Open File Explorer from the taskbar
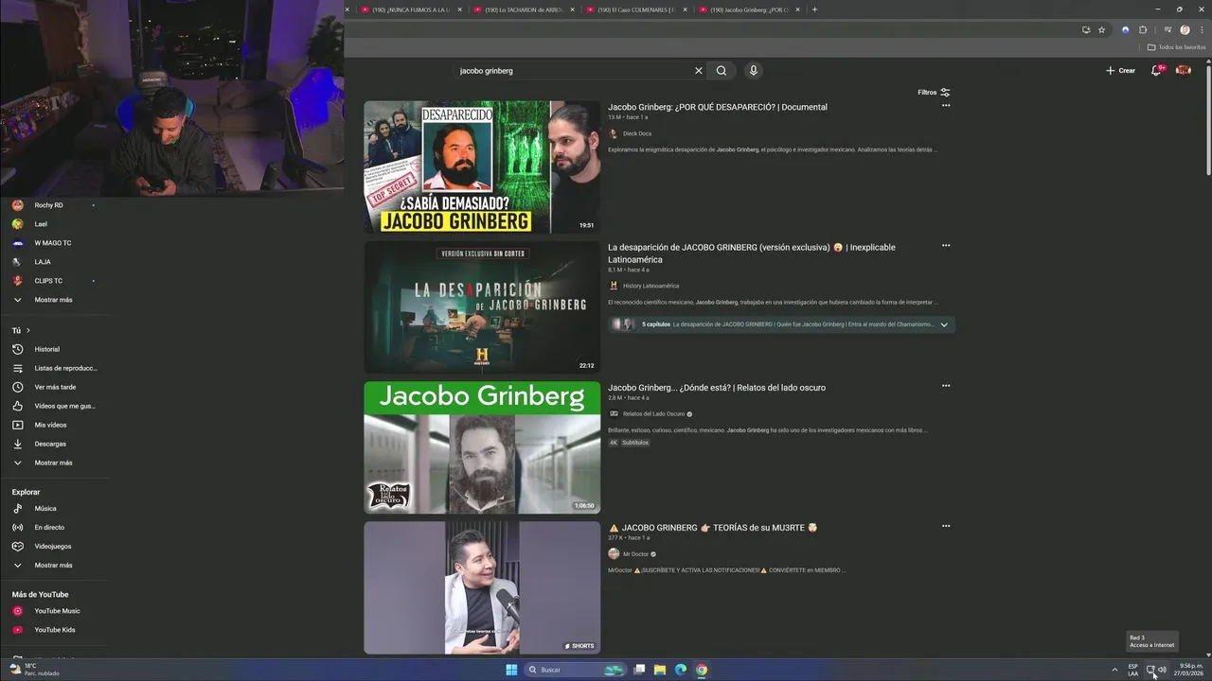Image resolution: width=1212 pixels, height=681 pixels. click(x=660, y=670)
